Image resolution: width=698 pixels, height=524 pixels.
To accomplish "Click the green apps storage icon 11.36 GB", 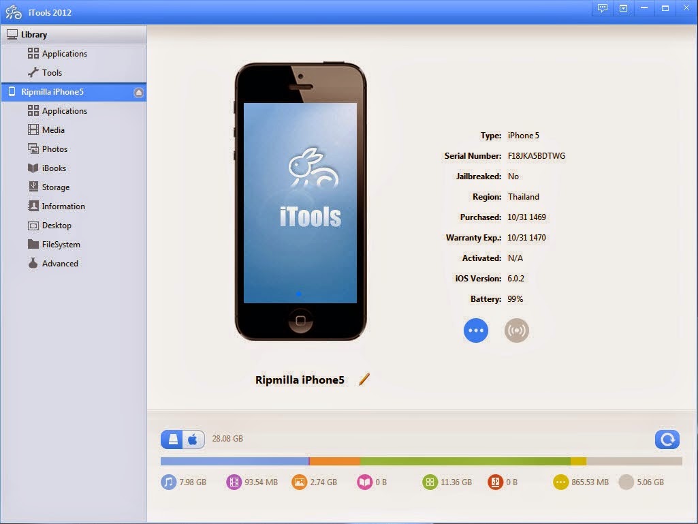I will coord(430,482).
